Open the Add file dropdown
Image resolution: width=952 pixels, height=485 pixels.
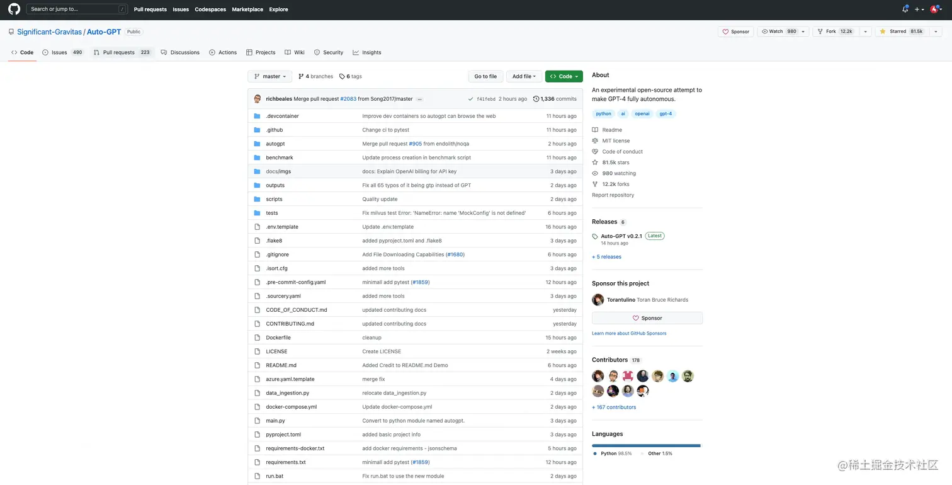[524, 76]
